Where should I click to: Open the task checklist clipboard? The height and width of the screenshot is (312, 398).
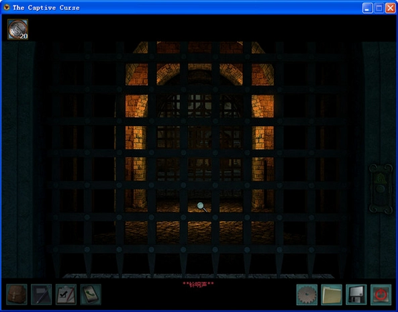coord(66,295)
